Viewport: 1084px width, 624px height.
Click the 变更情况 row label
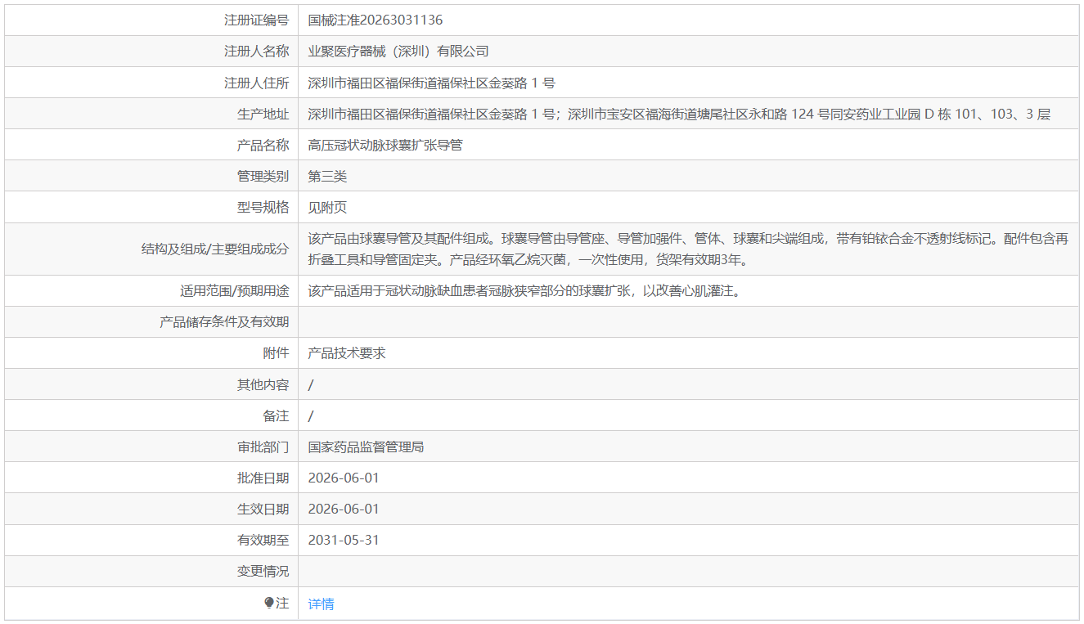(263, 571)
